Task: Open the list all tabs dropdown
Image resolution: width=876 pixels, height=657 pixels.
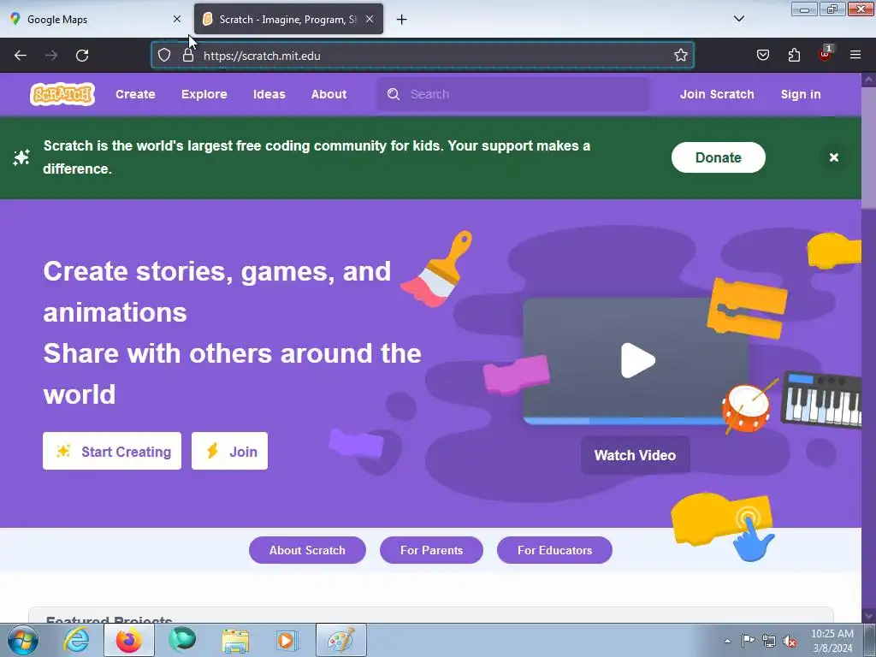Action: click(738, 19)
